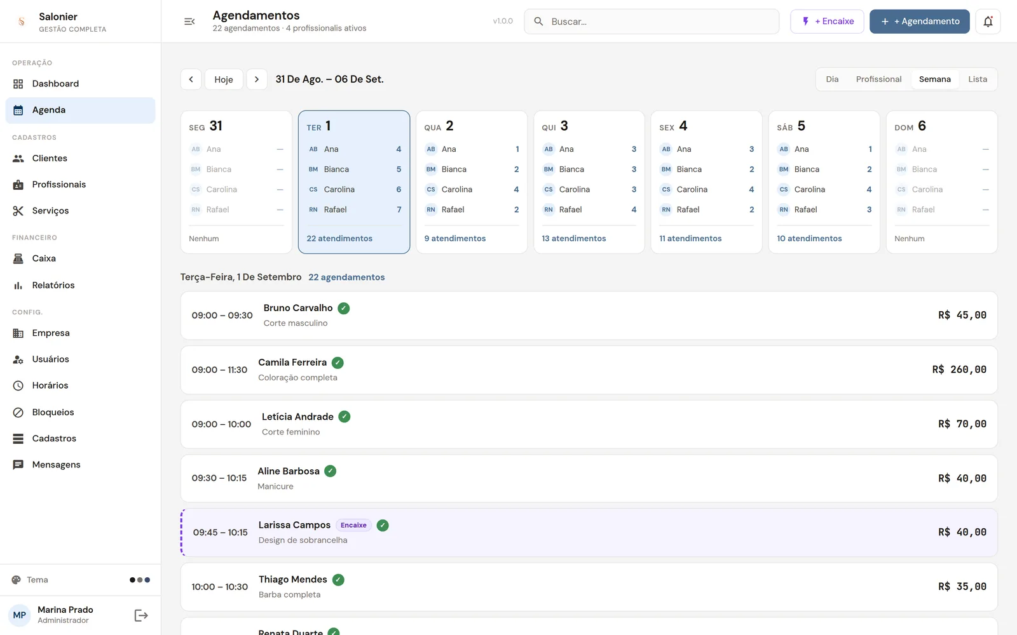Open Bruno Carvalho's appointment
The image size is (1017, 635).
pyautogui.click(x=589, y=316)
